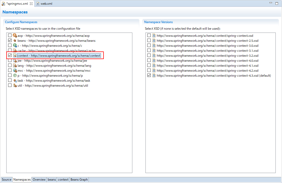Open the Namespaces tab
Screen dimensions: 282x183
point(22,180)
